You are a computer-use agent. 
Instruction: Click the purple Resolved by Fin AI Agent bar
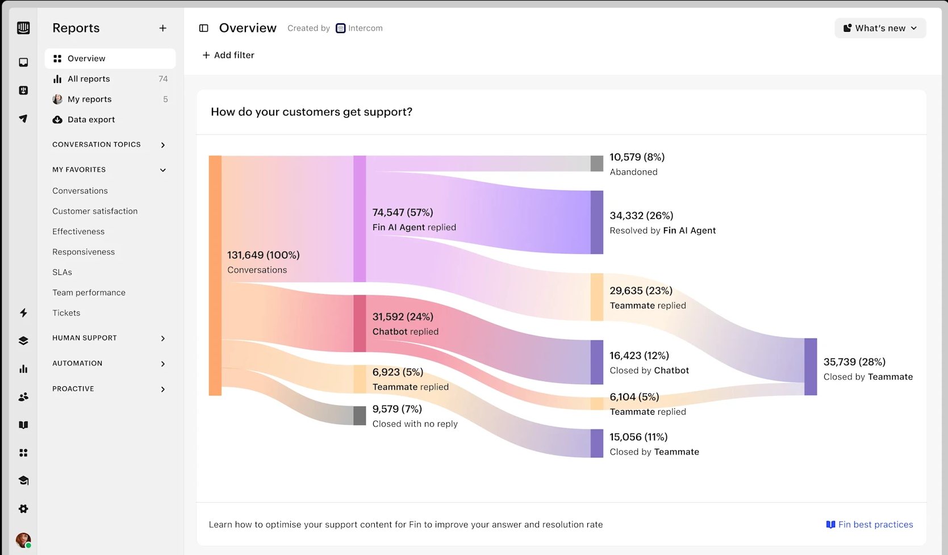point(597,223)
